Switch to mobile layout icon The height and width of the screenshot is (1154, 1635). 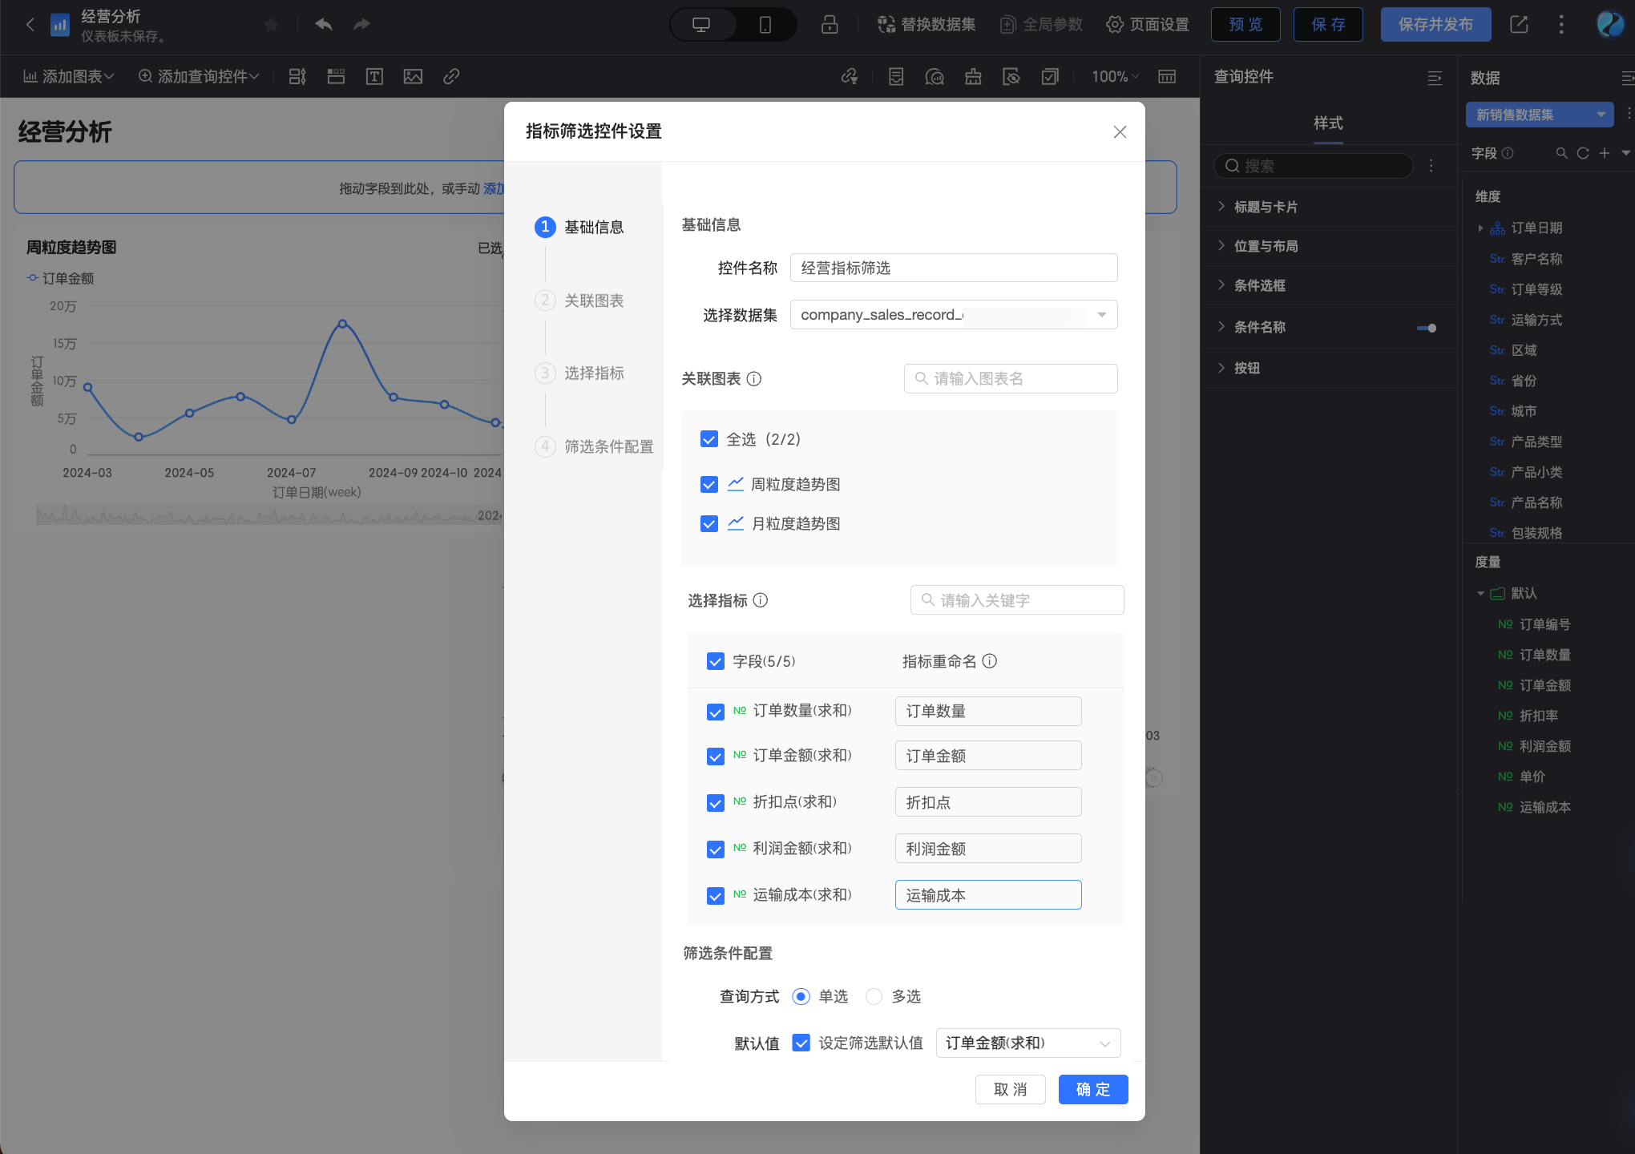point(765,25)
